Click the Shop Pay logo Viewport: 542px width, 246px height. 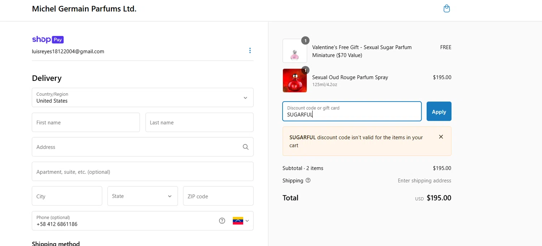pos(48,40)
